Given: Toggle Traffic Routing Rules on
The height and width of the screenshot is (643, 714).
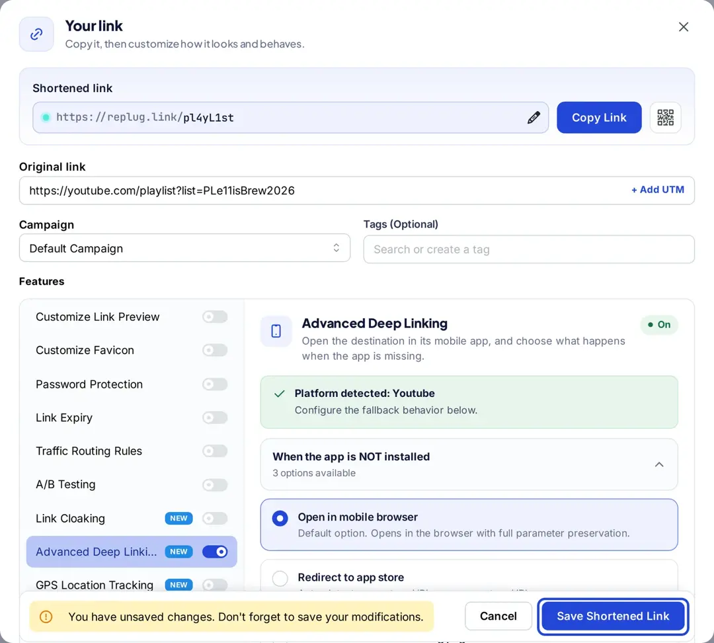Looking at the screenshot, I should point(215,450).
